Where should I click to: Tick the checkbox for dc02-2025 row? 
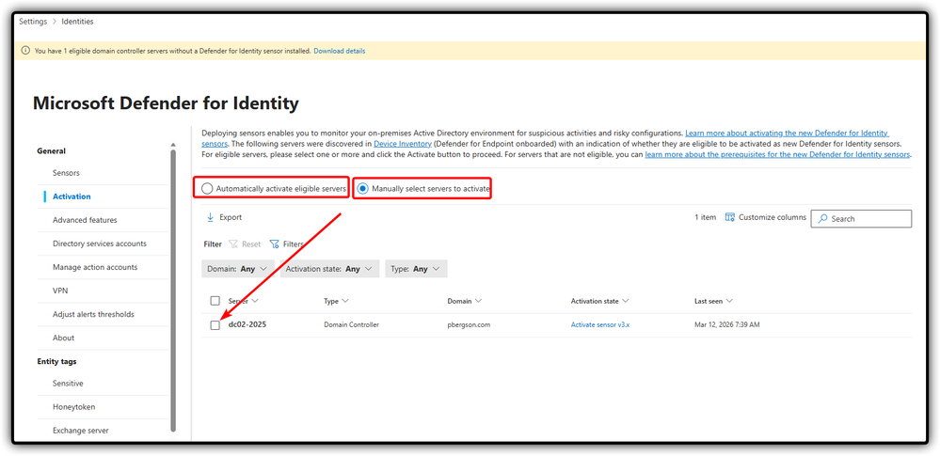215,324
